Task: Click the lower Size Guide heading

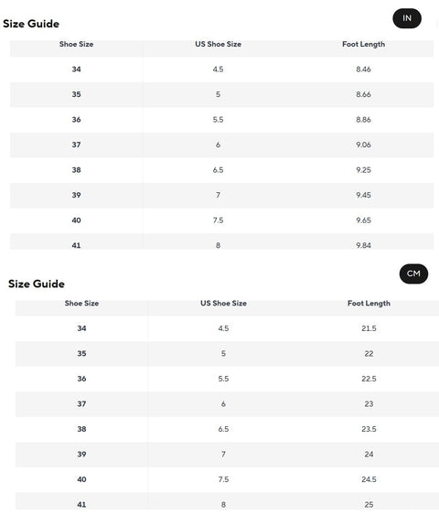Action: [x=37, y=284]
